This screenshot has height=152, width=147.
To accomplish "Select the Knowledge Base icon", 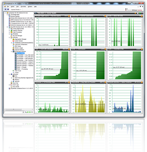I will point(9,15).
